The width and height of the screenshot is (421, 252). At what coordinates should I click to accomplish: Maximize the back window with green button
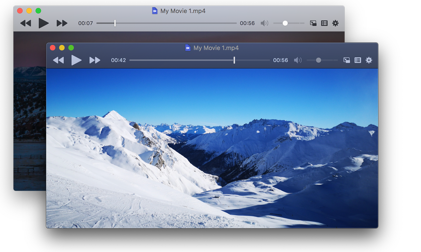[x=38, y=11]
